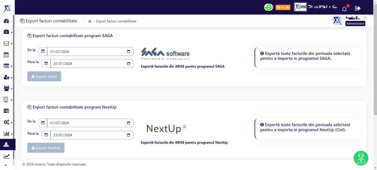This screenshot has width=377, height=170.
Task: Click the XRISE logo at top of sidebar
Action: click(x=7, y=8)
